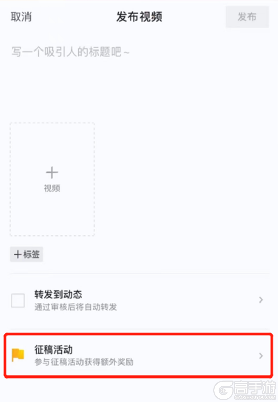Open the 转发到动态 row label
Viewport: 278px width, 402px height.
tap(59, 294)
